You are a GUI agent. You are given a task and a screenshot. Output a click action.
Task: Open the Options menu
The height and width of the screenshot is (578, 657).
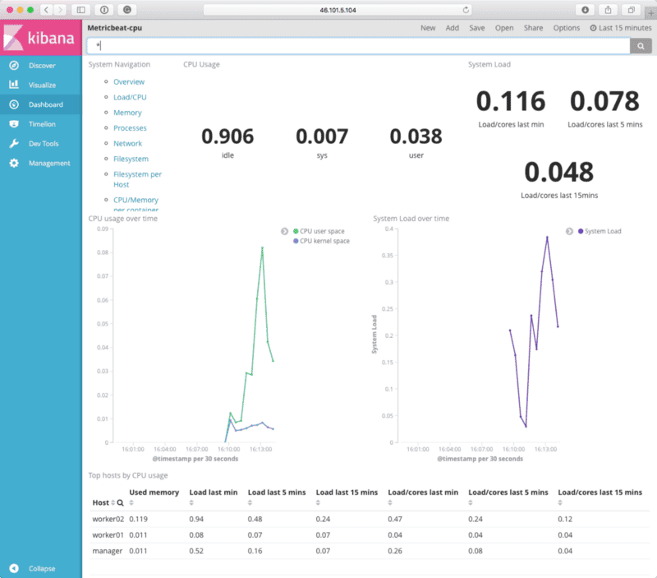(x=566, y=27)
